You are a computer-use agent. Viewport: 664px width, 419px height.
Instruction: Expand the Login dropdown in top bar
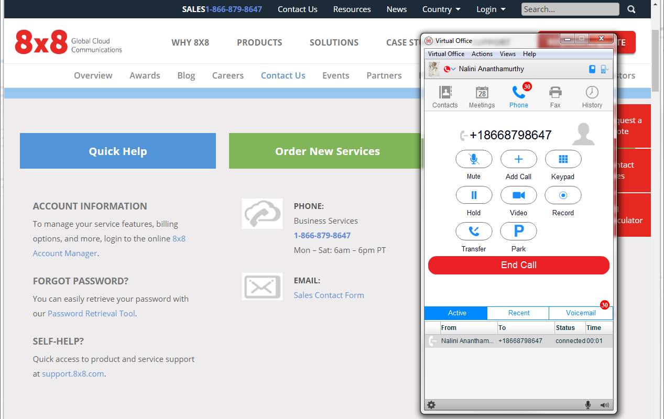491,9
